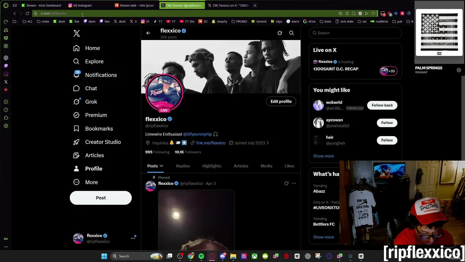Switch to the Media tab
The width and height of the screenshot is (465, 262).
coord(266,166)
